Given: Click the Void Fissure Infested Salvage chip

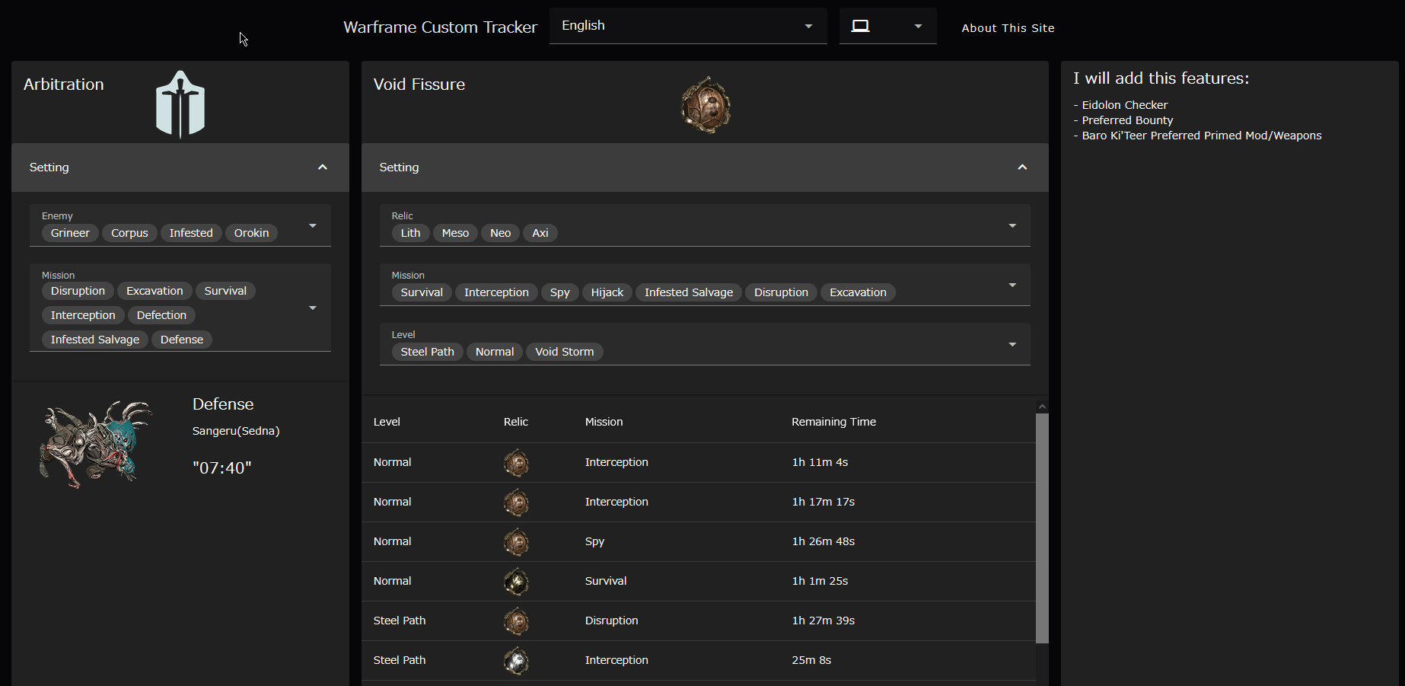Looking at the screenshot, I should [x=689, y=292].
